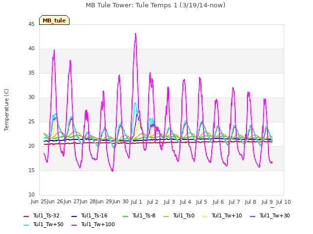Viewport: 313px width, 234px height.
Task: Click the Temperature (C) axis label
Action: (x=6, y=110)
